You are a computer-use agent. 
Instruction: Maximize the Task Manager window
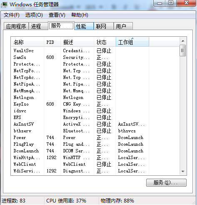tap(171, 3)
